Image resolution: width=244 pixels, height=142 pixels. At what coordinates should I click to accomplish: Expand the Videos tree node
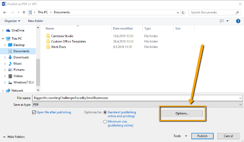click(x=5, y=76)
